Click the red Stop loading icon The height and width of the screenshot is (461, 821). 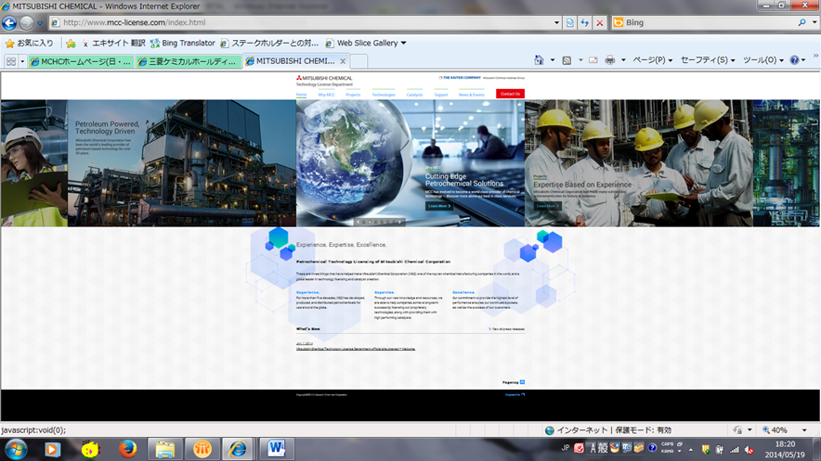point(600,22)
